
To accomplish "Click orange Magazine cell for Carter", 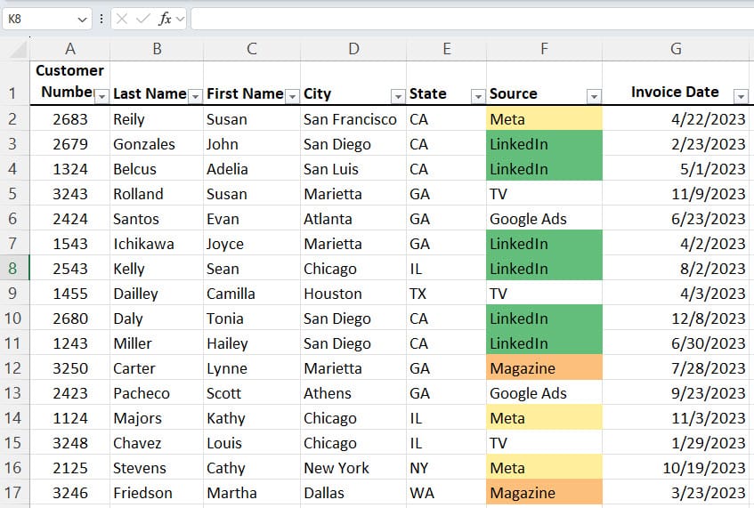I will [544, 368].
